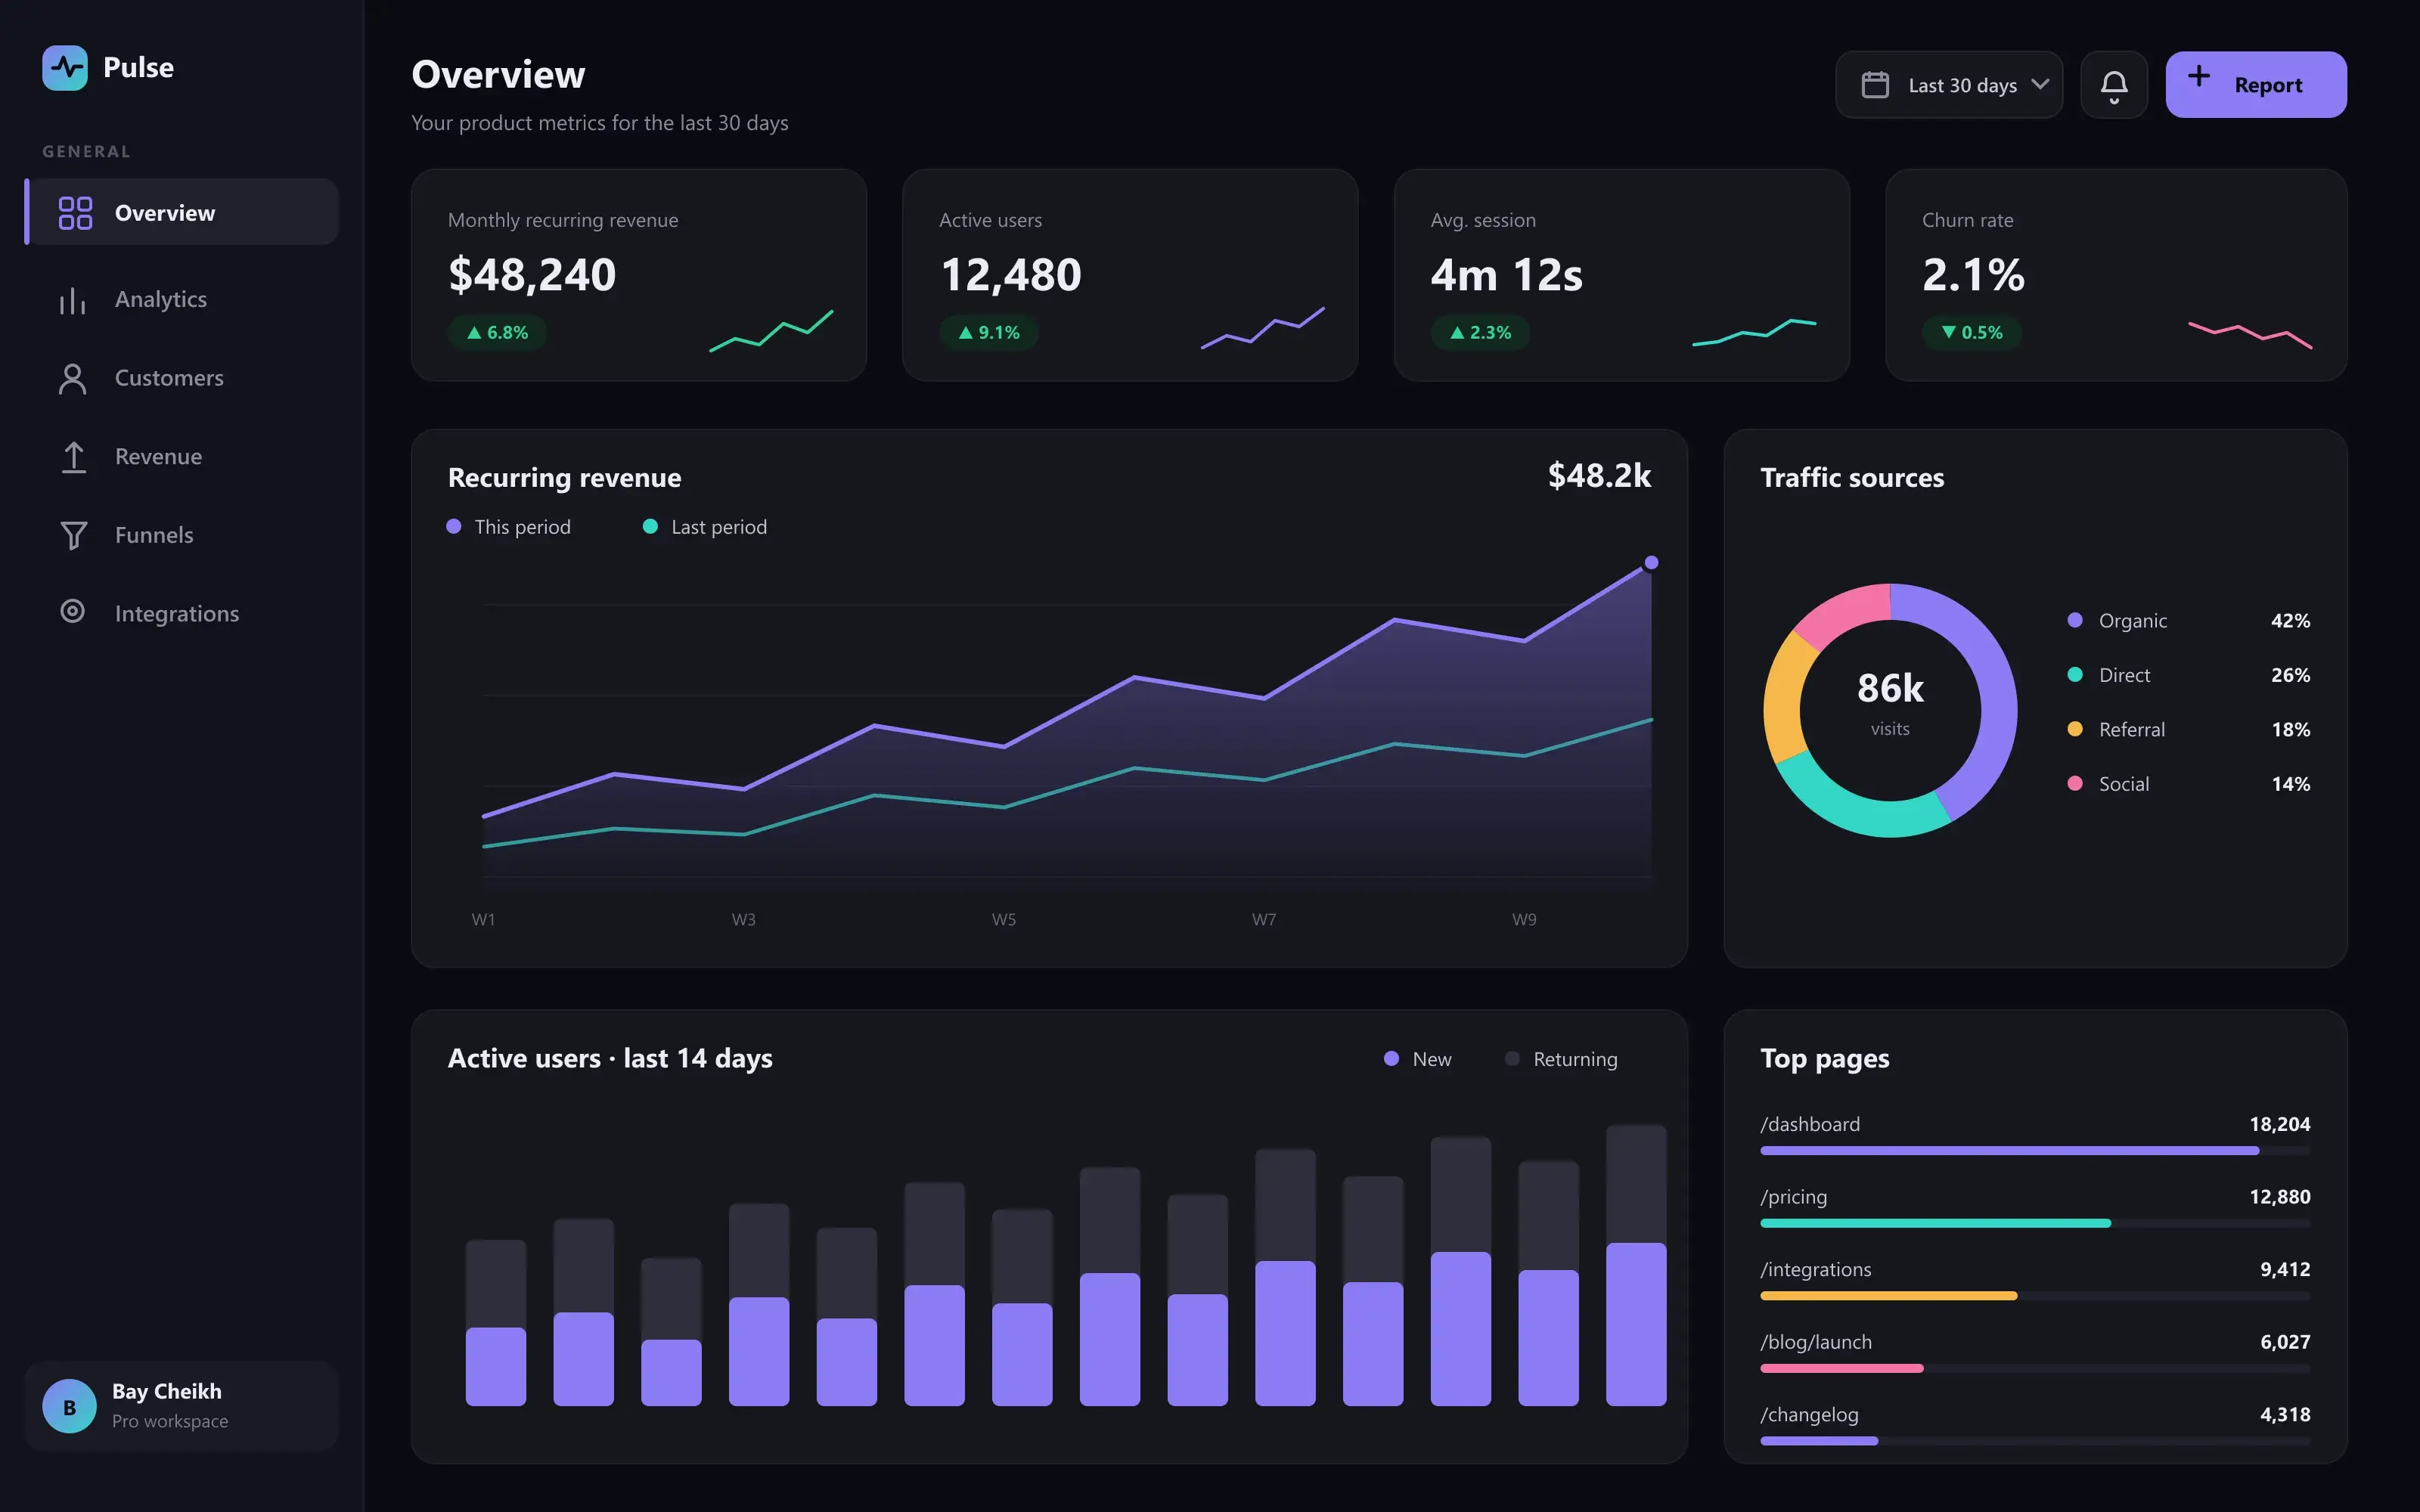2420x1512 pixels.
Task: Click the plus icon on Report button
Action: pos(2199,76)
